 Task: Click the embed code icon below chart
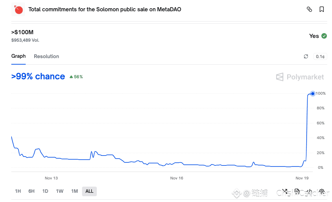click(309, 191)
